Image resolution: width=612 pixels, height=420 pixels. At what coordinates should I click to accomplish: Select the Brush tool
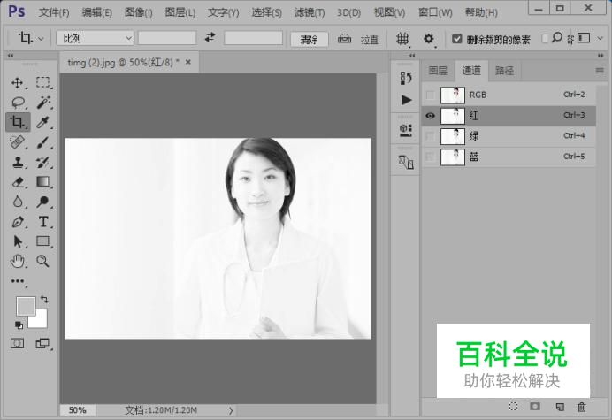coord(43,142)
